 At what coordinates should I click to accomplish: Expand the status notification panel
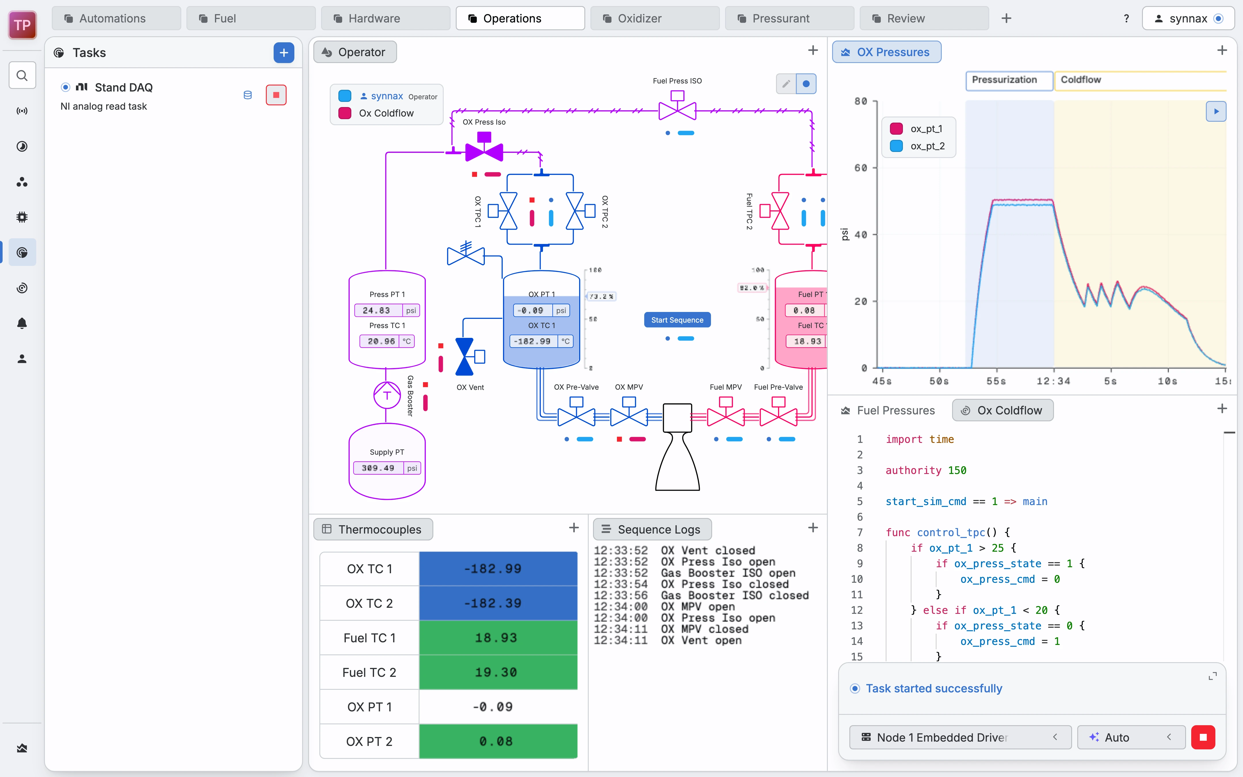tap(1212, 676)
